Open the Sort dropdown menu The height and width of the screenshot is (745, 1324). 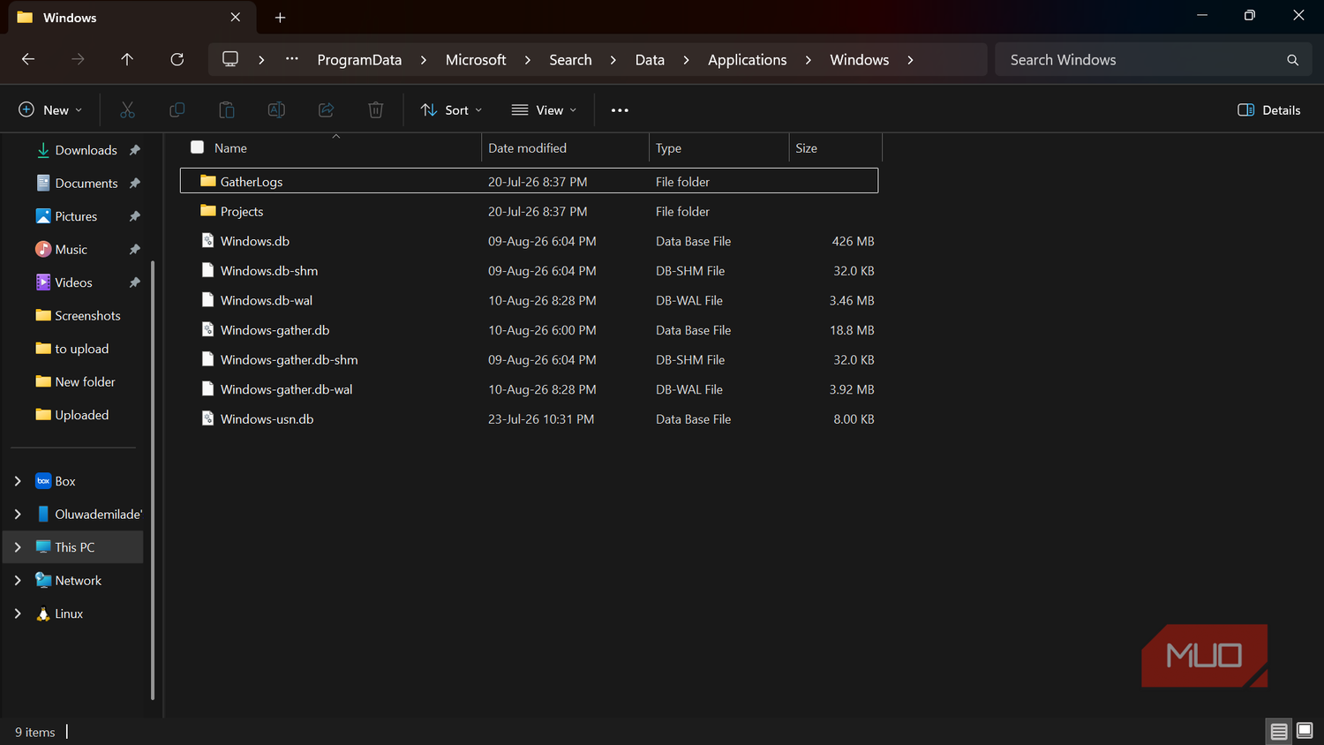tap(451, 109)
